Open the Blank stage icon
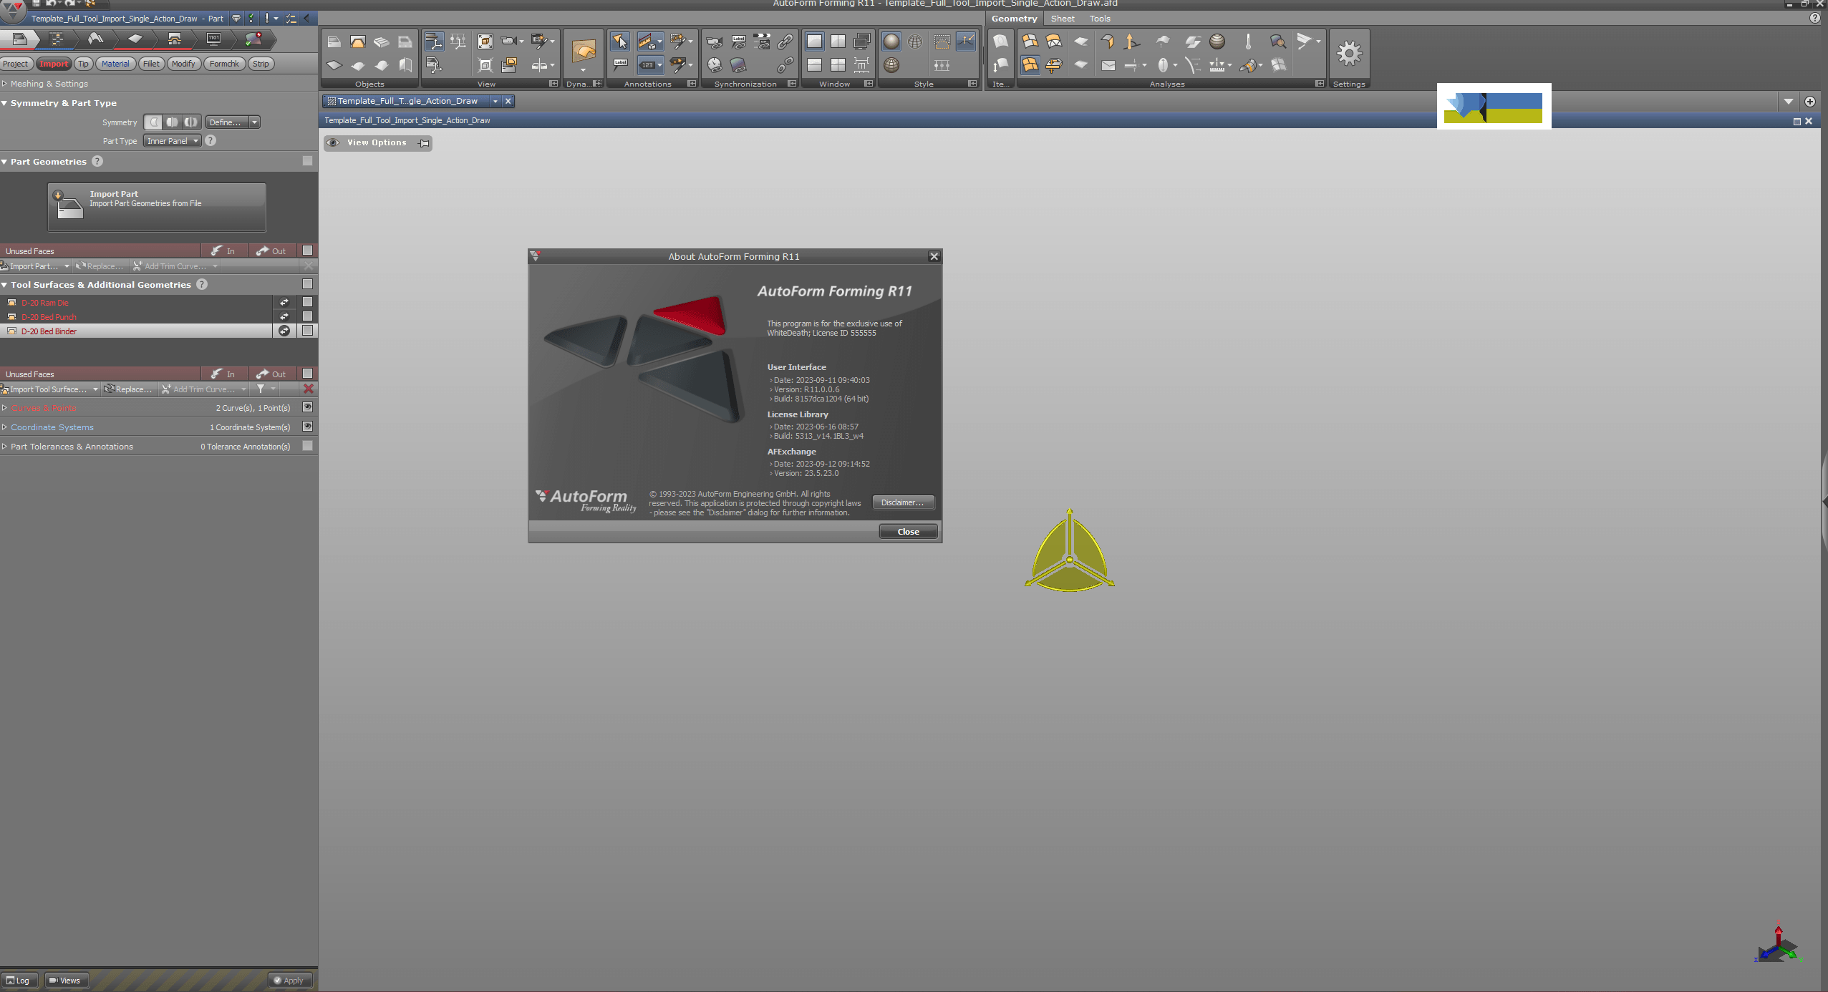Image resolution: width=1828 pixels, height=992 pixels. pyautogui.click(x=135, y=39)
